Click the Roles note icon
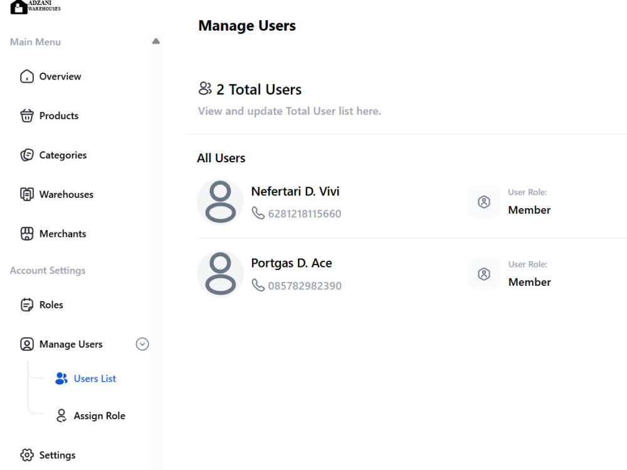This screenshot has width=627, height=470. click(x=27, y=305)
